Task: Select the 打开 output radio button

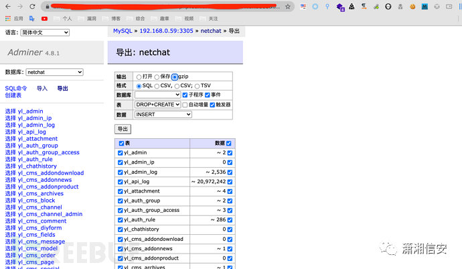Action: (139, 77)
